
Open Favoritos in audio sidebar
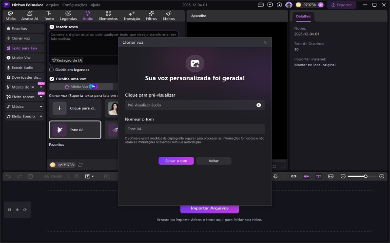coord(24,29)
